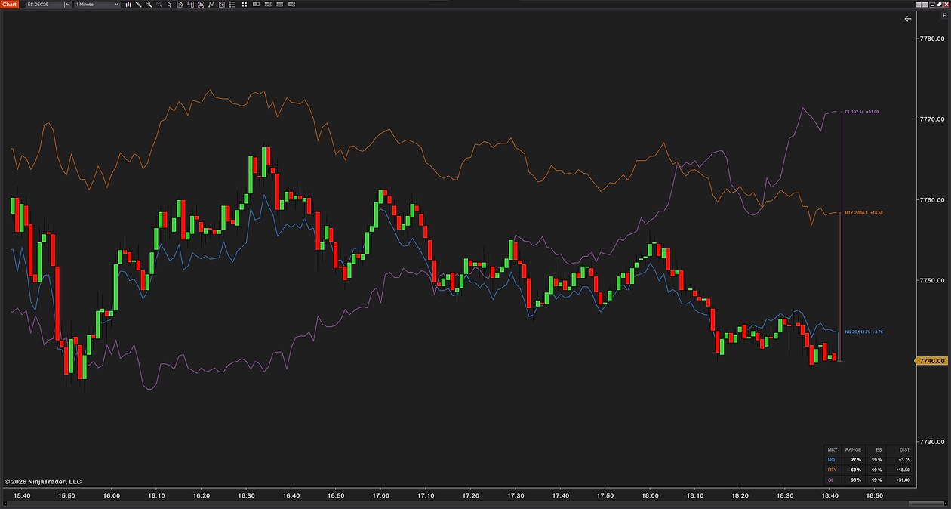Click the two-pane window layout icon
Screen dimensions: 951x509
tap(256, 4)
